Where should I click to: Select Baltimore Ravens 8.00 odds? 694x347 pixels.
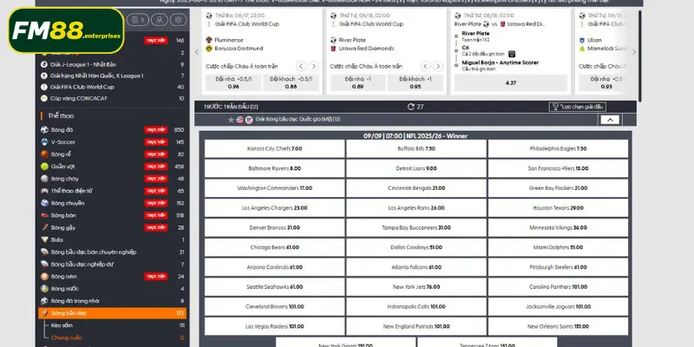pos(274,168)
